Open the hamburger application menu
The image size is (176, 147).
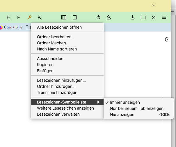[164, 17]
